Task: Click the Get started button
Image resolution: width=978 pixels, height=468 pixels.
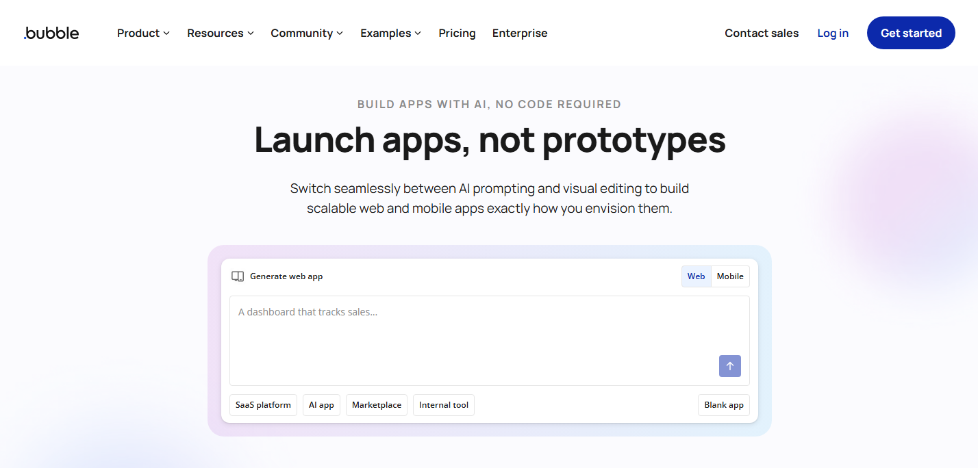Action: pos(911,33)
